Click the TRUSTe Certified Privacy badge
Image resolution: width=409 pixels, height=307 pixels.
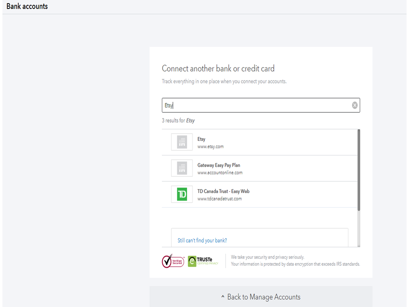click(x=203, y=261)
